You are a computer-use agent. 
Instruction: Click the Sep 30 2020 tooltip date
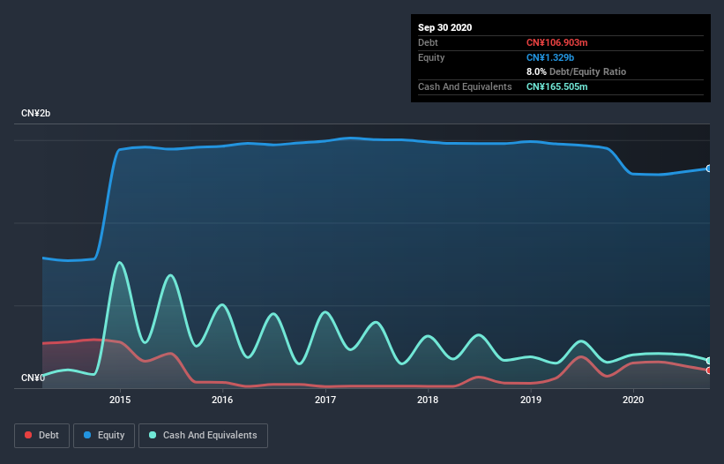pos(444,27)
